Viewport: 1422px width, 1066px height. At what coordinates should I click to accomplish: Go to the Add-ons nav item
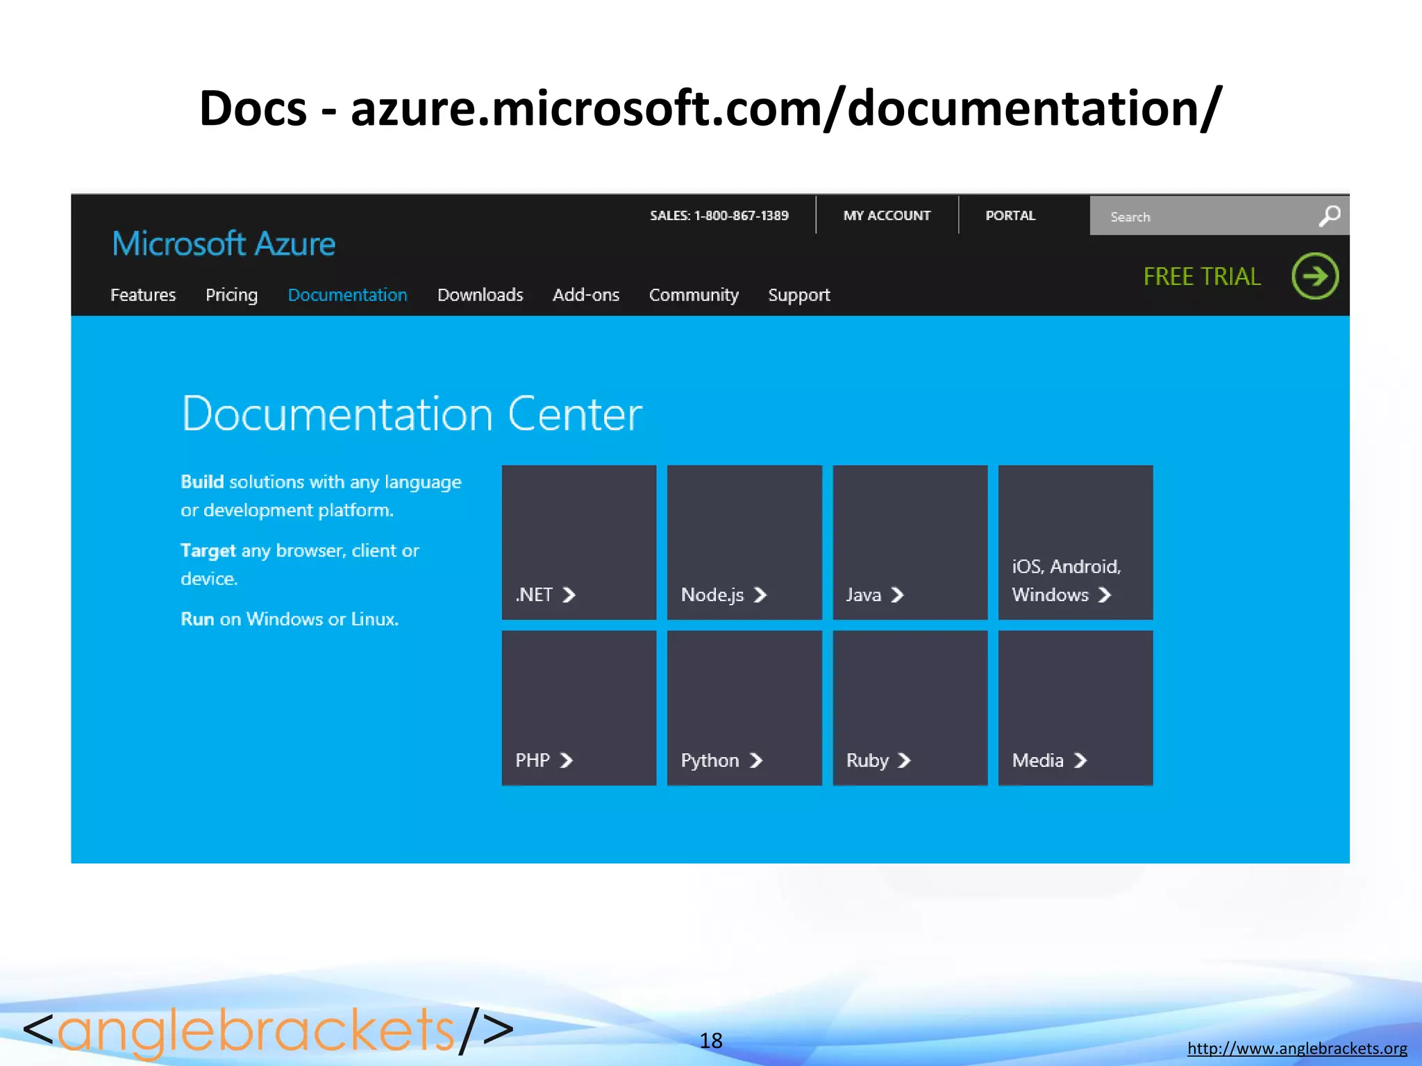tap(586, 295)
